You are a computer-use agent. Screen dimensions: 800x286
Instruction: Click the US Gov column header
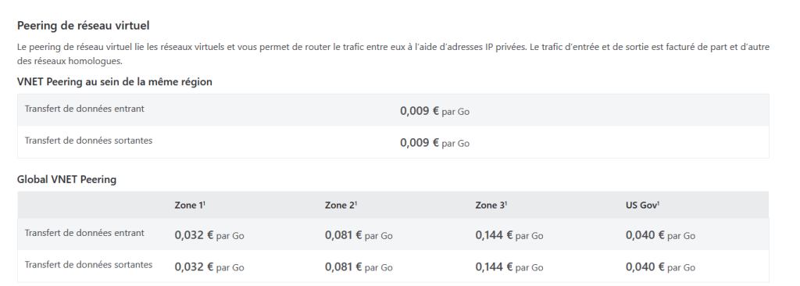click(x=642, y=206)
